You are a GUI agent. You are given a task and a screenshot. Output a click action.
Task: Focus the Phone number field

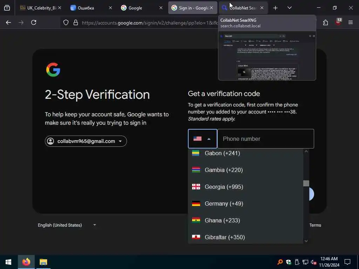(266, 139)
